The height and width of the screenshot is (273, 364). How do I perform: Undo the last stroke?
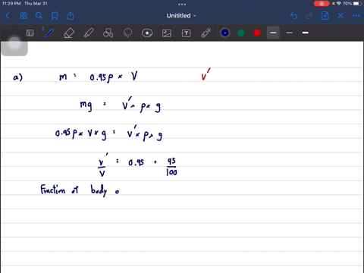pyautogui.click(x=293, y=16)
